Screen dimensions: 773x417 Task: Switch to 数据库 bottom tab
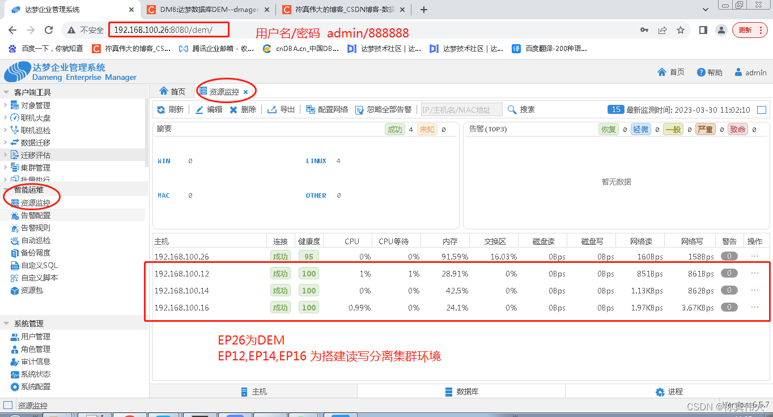(x=462, y=392)
